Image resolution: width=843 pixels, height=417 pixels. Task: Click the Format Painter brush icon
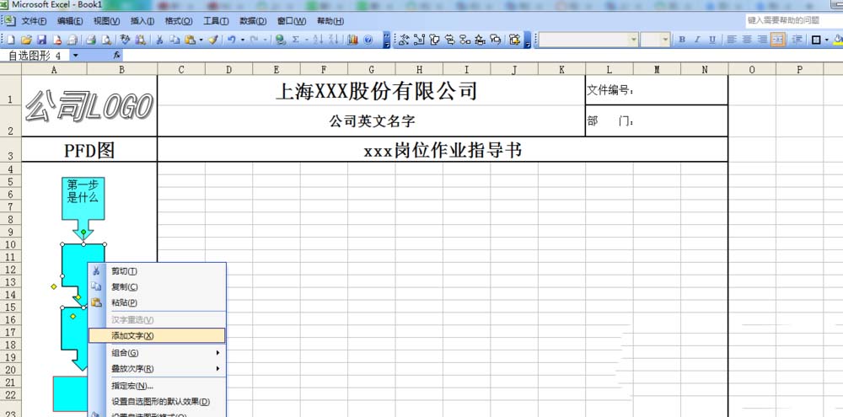pos(213,40)
